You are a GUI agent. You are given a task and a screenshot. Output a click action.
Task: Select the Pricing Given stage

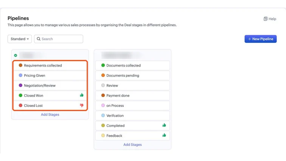tap(50, 76)
